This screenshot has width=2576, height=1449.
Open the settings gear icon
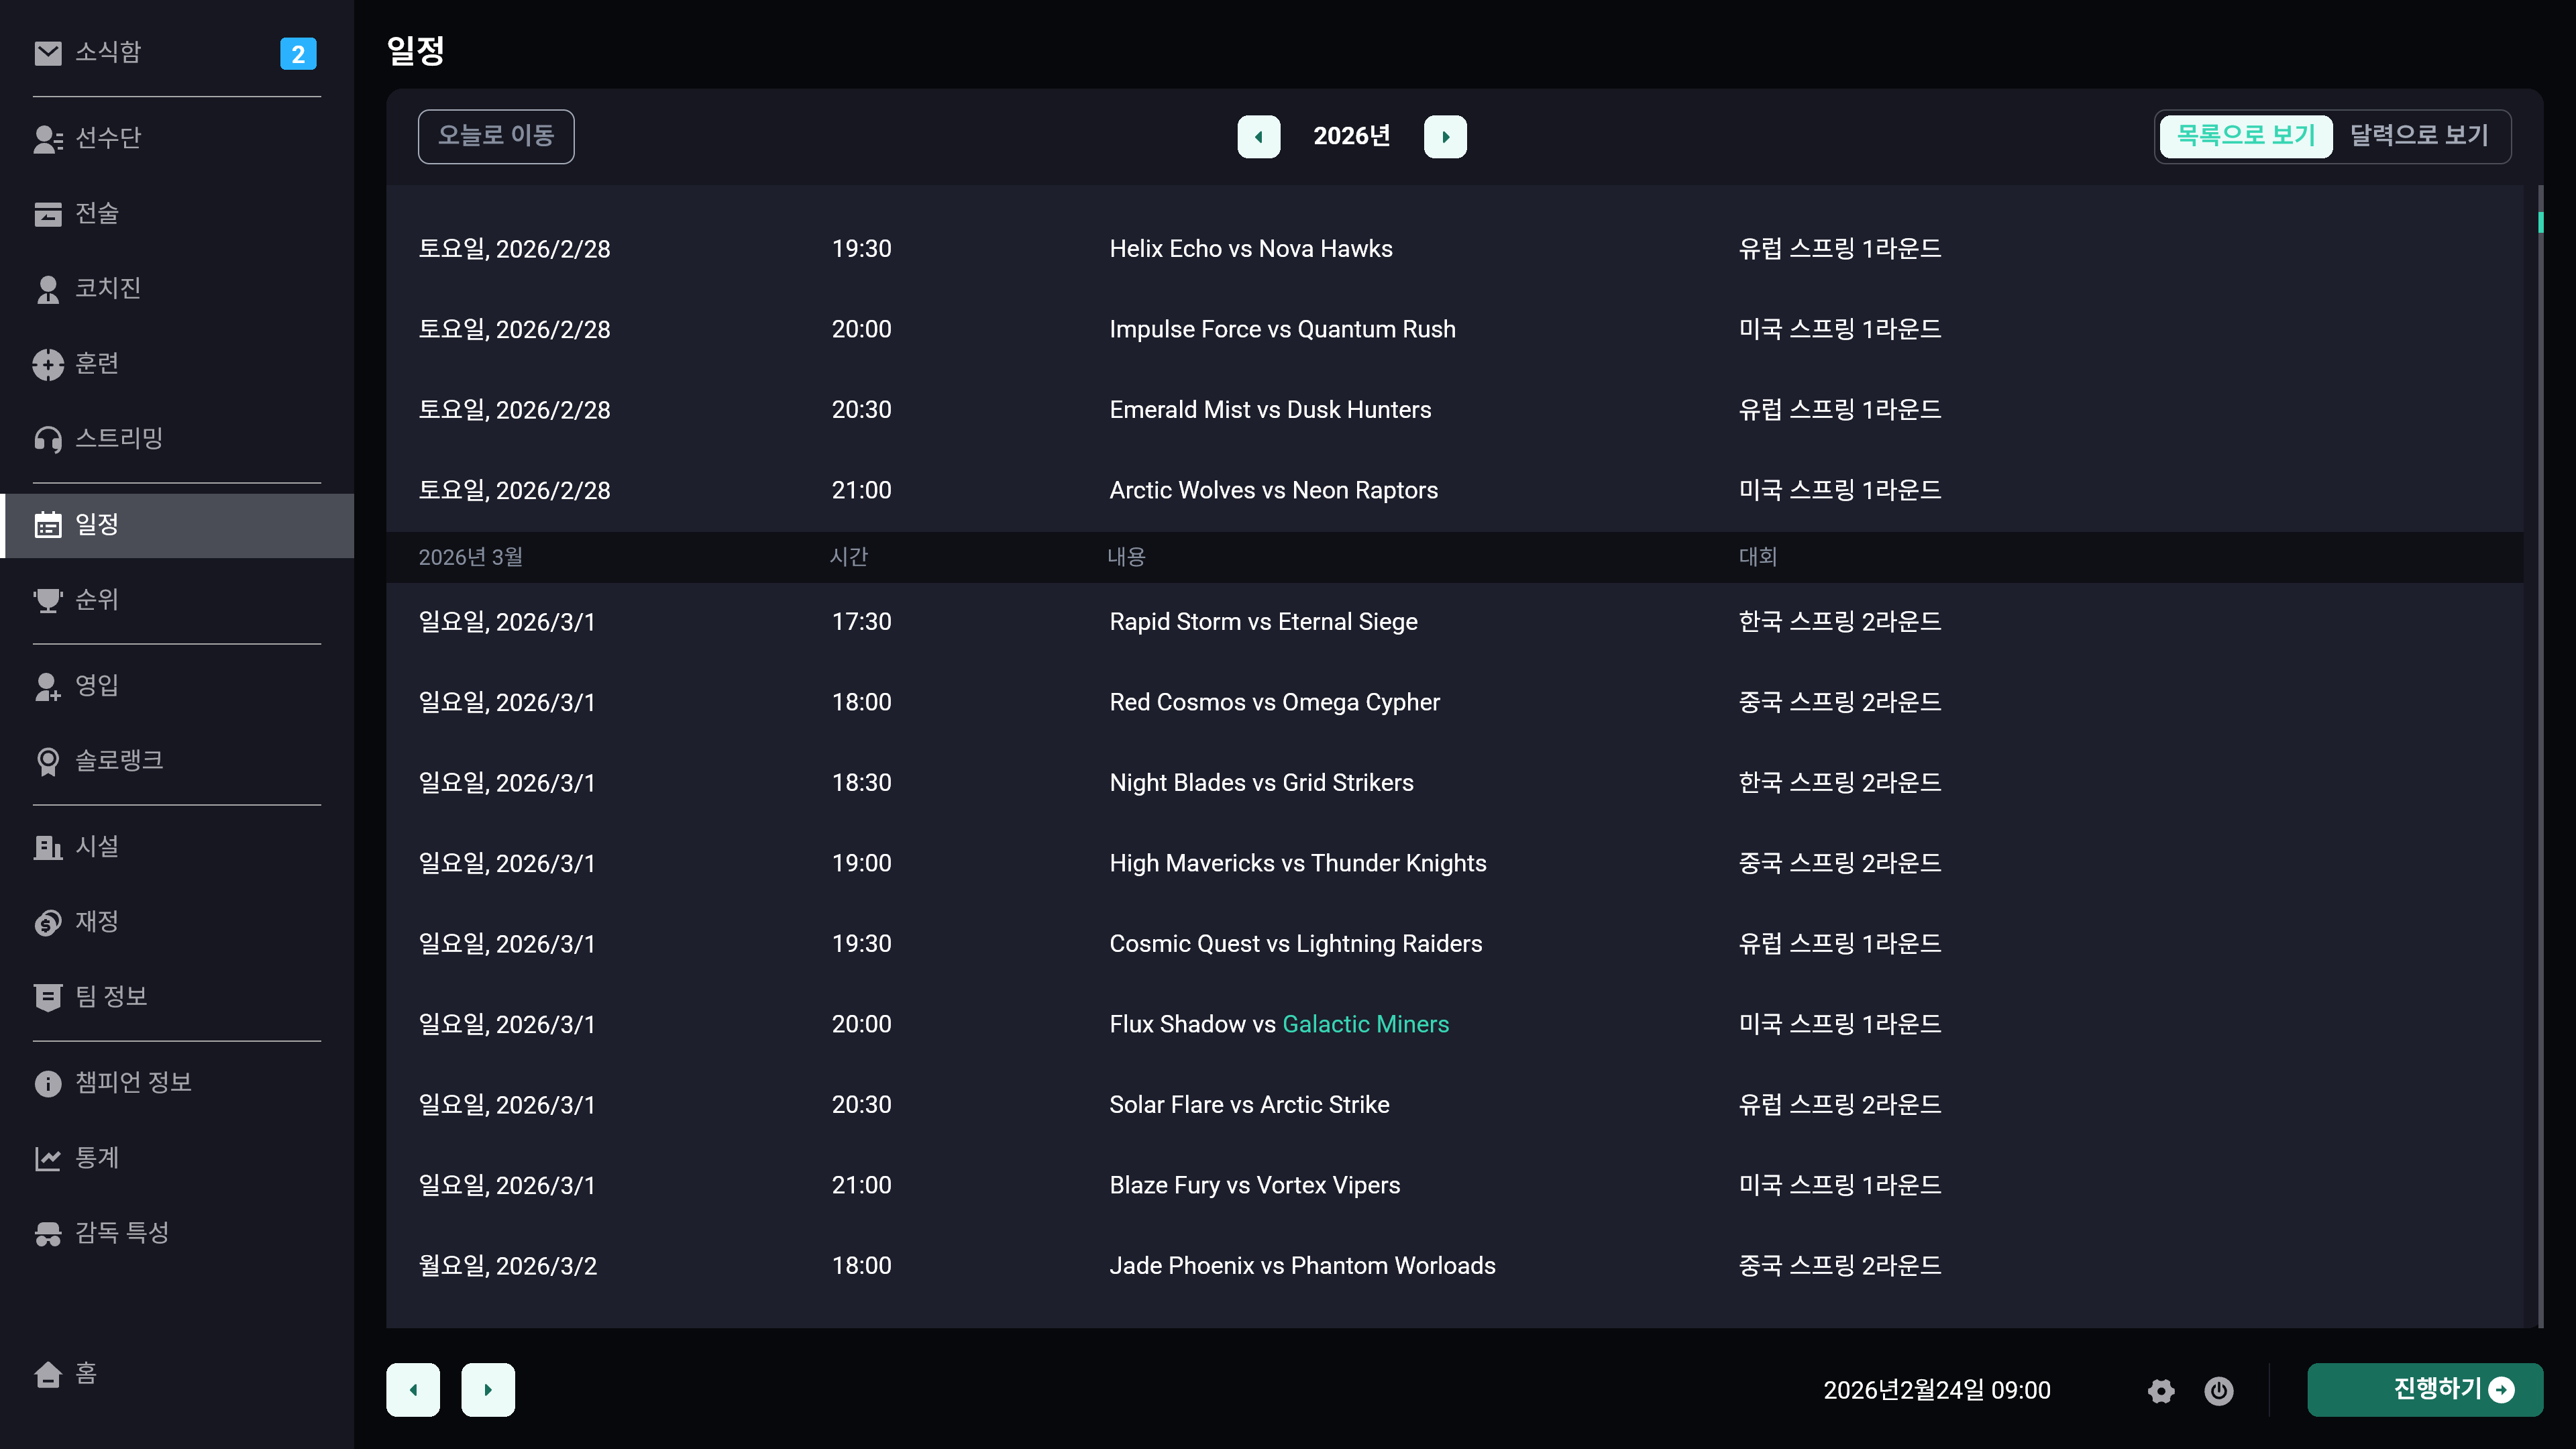(x=2161, y=1390)
